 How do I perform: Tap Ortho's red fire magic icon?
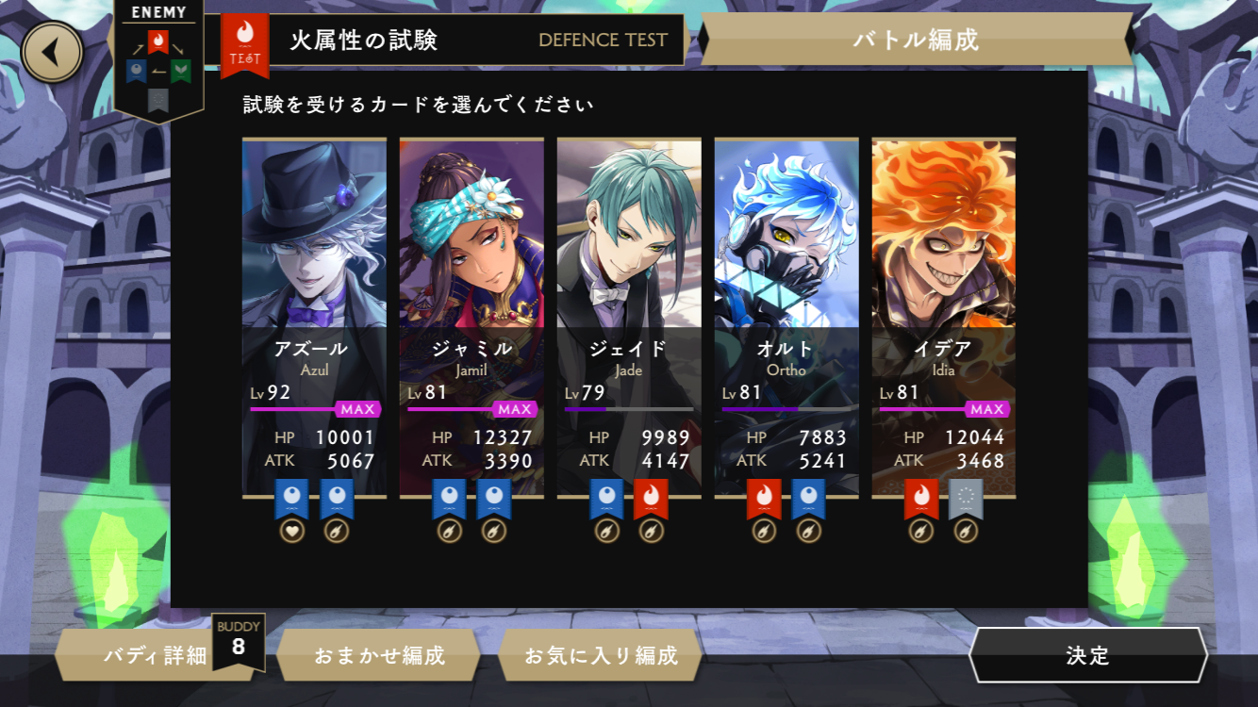tap(764, 500)
